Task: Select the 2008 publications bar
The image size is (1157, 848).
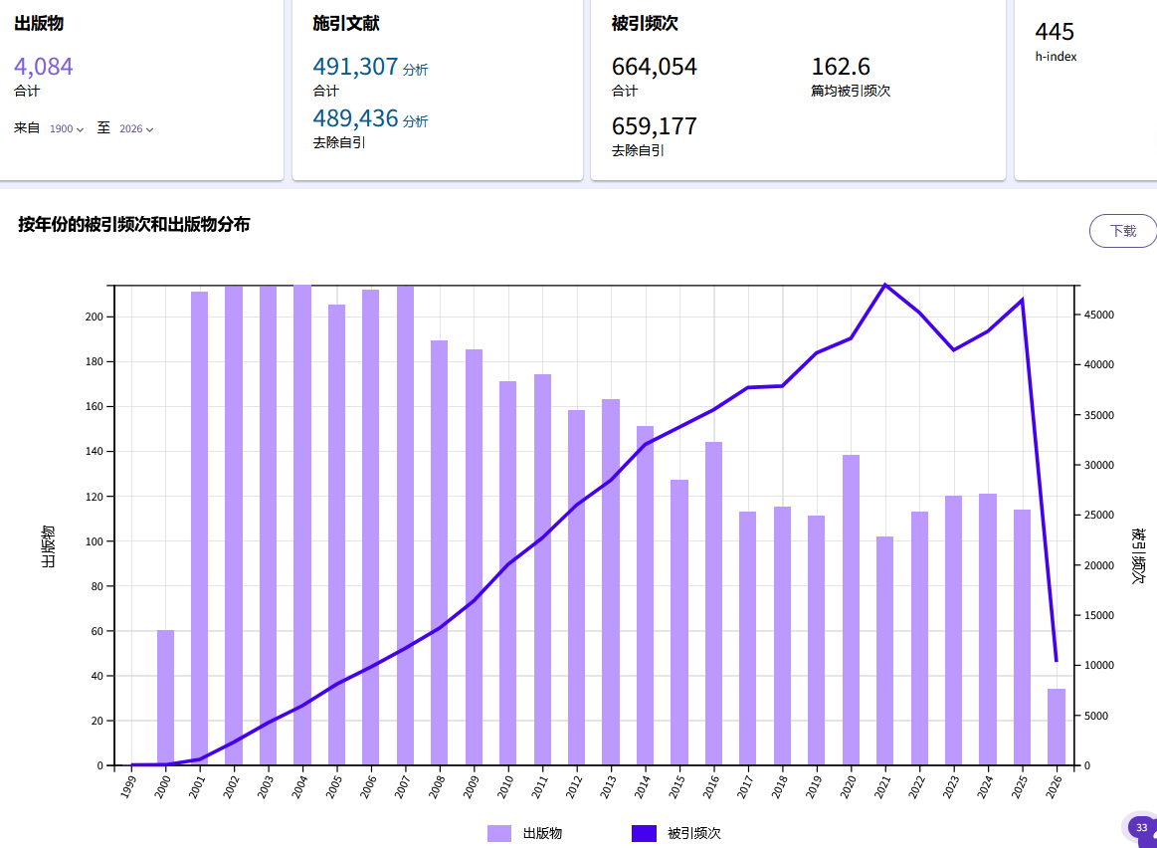Action: coord(439,552)
